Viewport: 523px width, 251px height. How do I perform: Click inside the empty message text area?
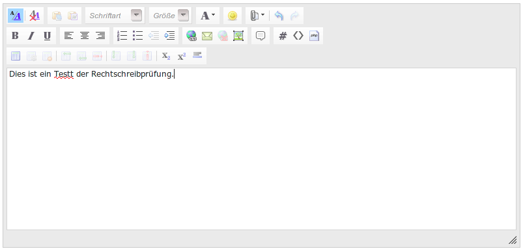pyautogui.click(x=262, y=149)
